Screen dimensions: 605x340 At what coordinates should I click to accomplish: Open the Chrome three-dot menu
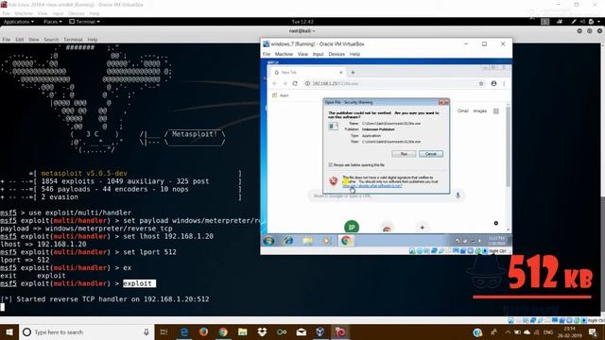click(504, 83)
